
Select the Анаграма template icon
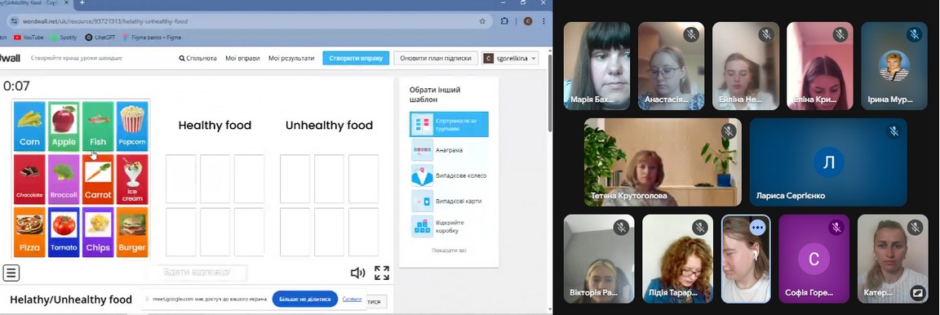pos(422,150)
